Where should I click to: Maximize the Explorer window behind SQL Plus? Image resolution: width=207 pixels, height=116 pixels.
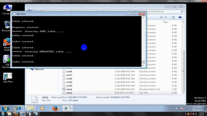(x=175, y=7)
